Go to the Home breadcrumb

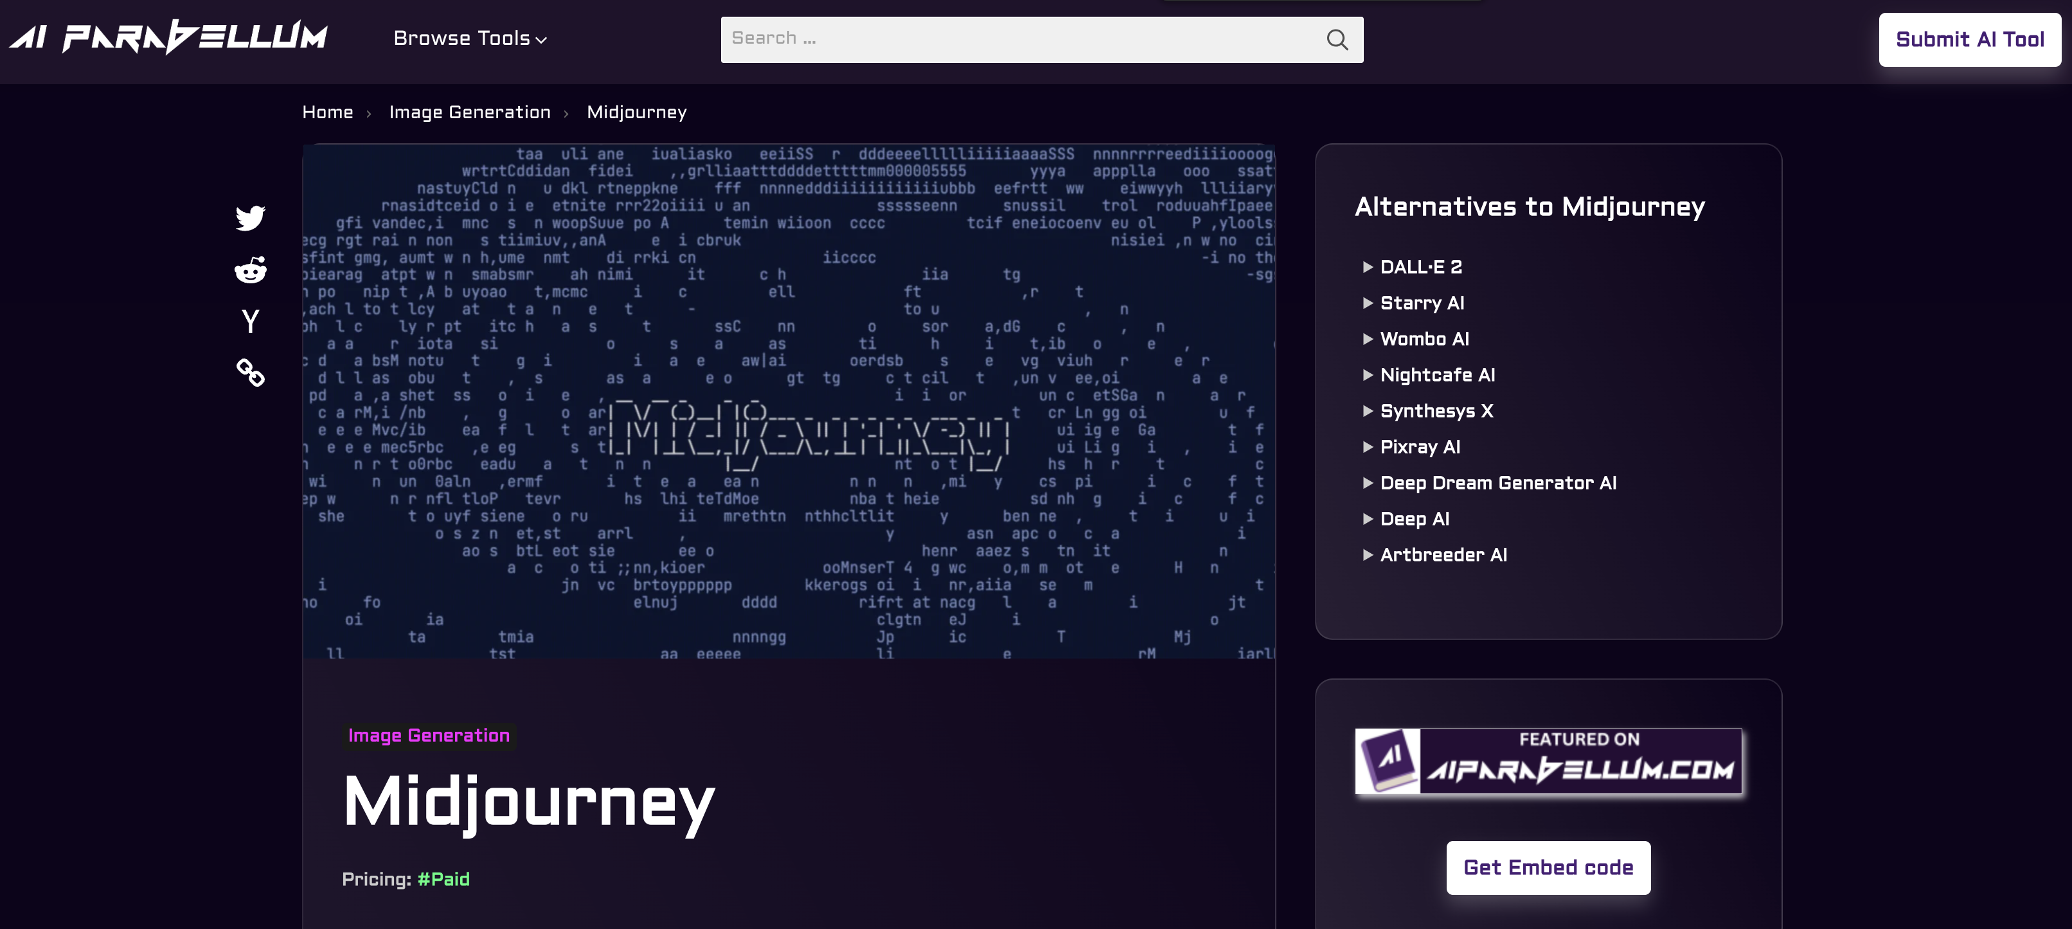(327, 112)
